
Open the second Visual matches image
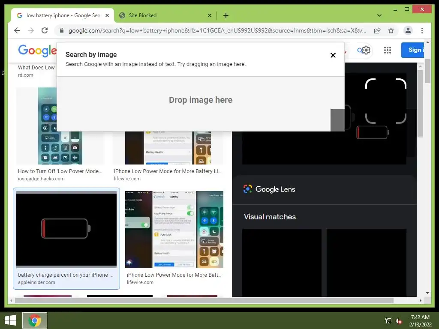click(367, 263)
